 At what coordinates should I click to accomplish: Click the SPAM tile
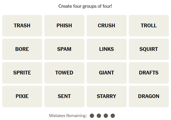(x=64, y=49)
